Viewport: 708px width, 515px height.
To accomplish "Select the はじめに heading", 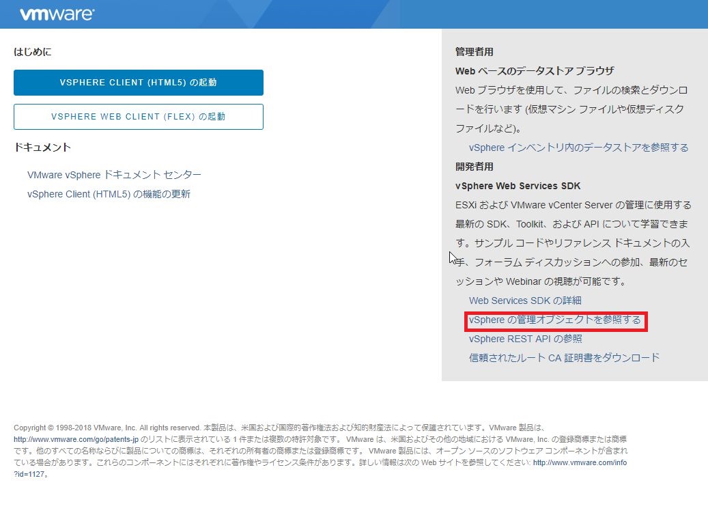I will 33,52.
